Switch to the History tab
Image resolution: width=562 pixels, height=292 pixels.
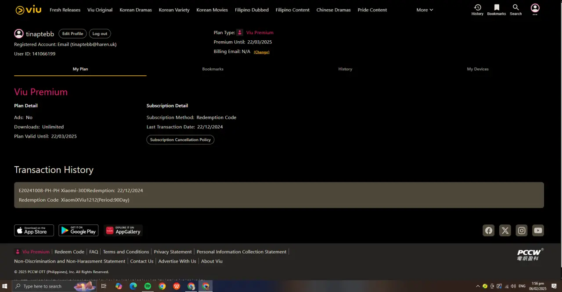(345, 69)
